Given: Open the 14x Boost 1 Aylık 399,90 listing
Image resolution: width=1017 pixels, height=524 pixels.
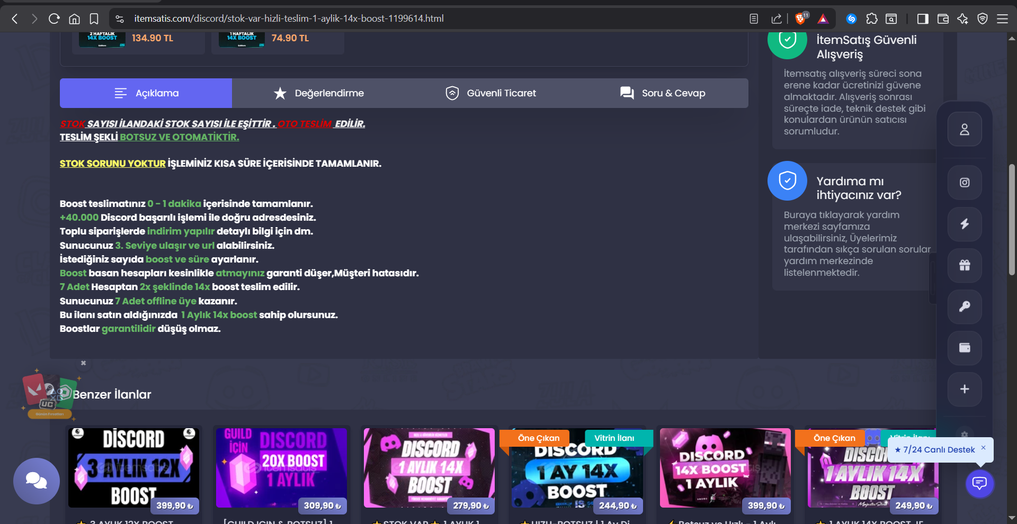Looking at the screenshot, I should 725,468.
